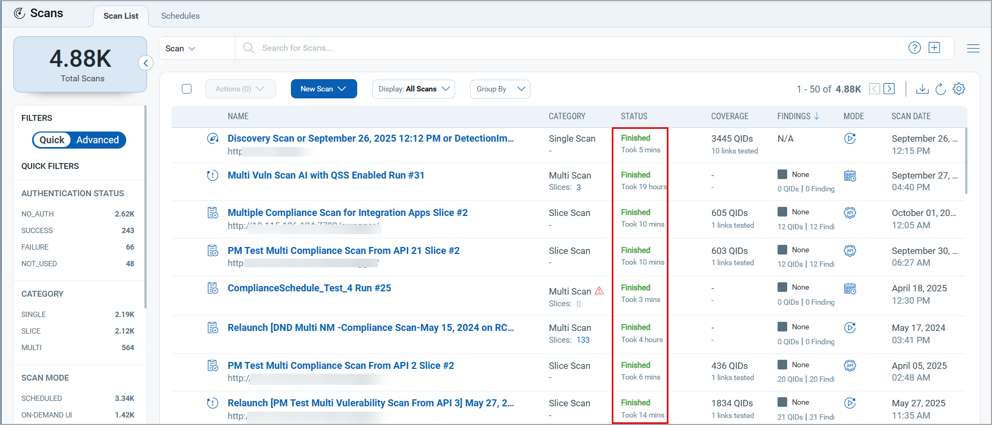Image resolution: width=992 pixels, height=425 pixels.
Task: Open the Display: All Scans dropdown
Action: tap(413, 89)
